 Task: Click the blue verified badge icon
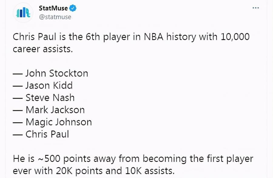[73, 8]
